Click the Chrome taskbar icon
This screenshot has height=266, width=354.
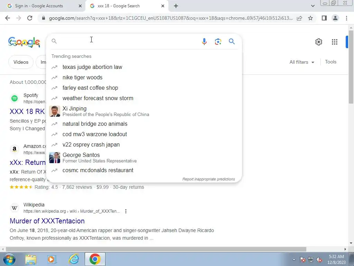95,259
